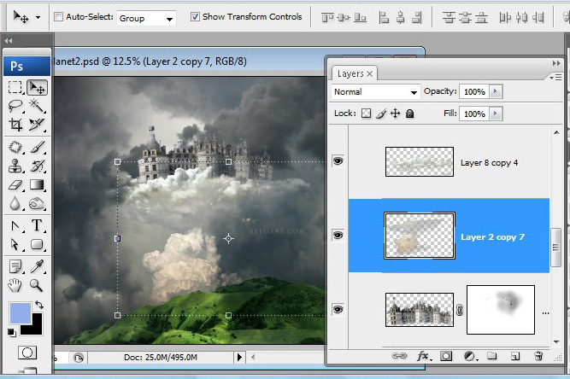This screenshot has width=570, height=379.
Task: Collapse the Layers panel dock arrows
Action: click(556, 63)
